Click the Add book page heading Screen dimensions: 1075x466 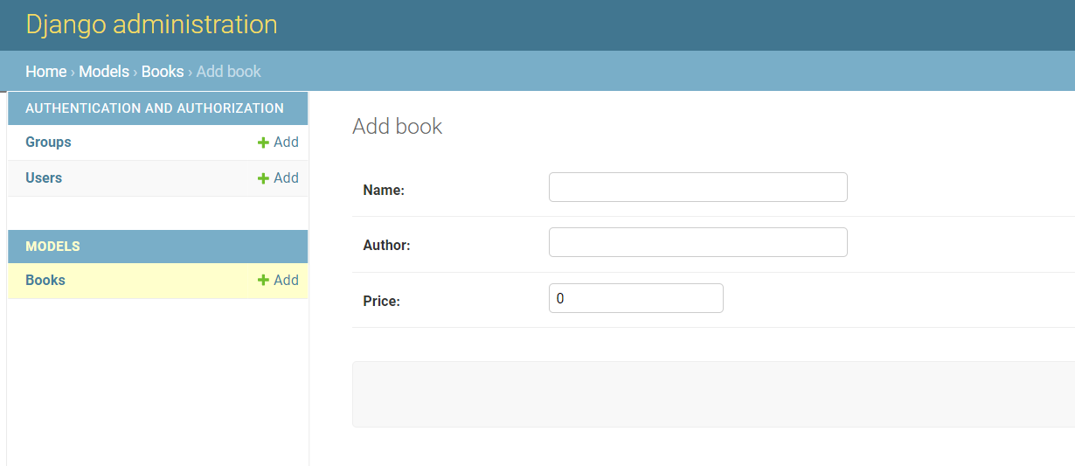pos(398,127)
